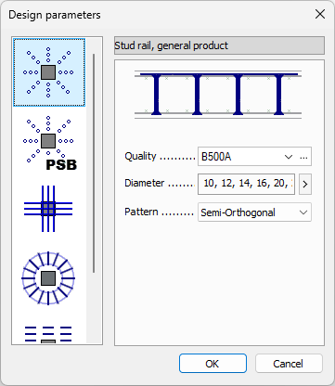Open the Pattern dropdown showing Semi-Orthogonal
This screenshot has width=335, height=386.
click(x=254, y=212)
